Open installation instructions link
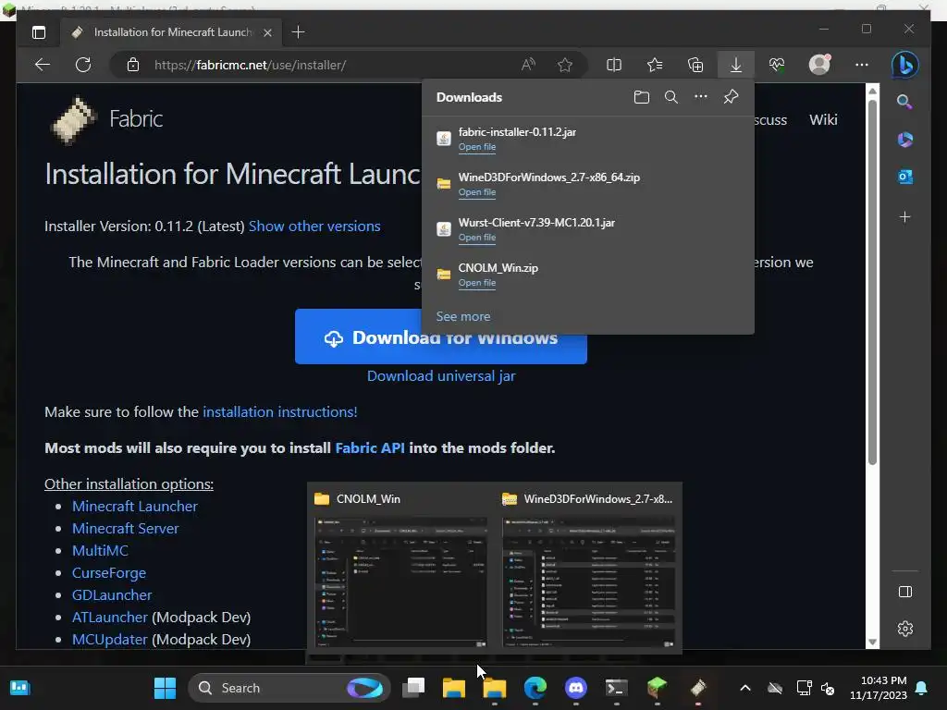This screenshot has width=947, height=710. point(279,411)
